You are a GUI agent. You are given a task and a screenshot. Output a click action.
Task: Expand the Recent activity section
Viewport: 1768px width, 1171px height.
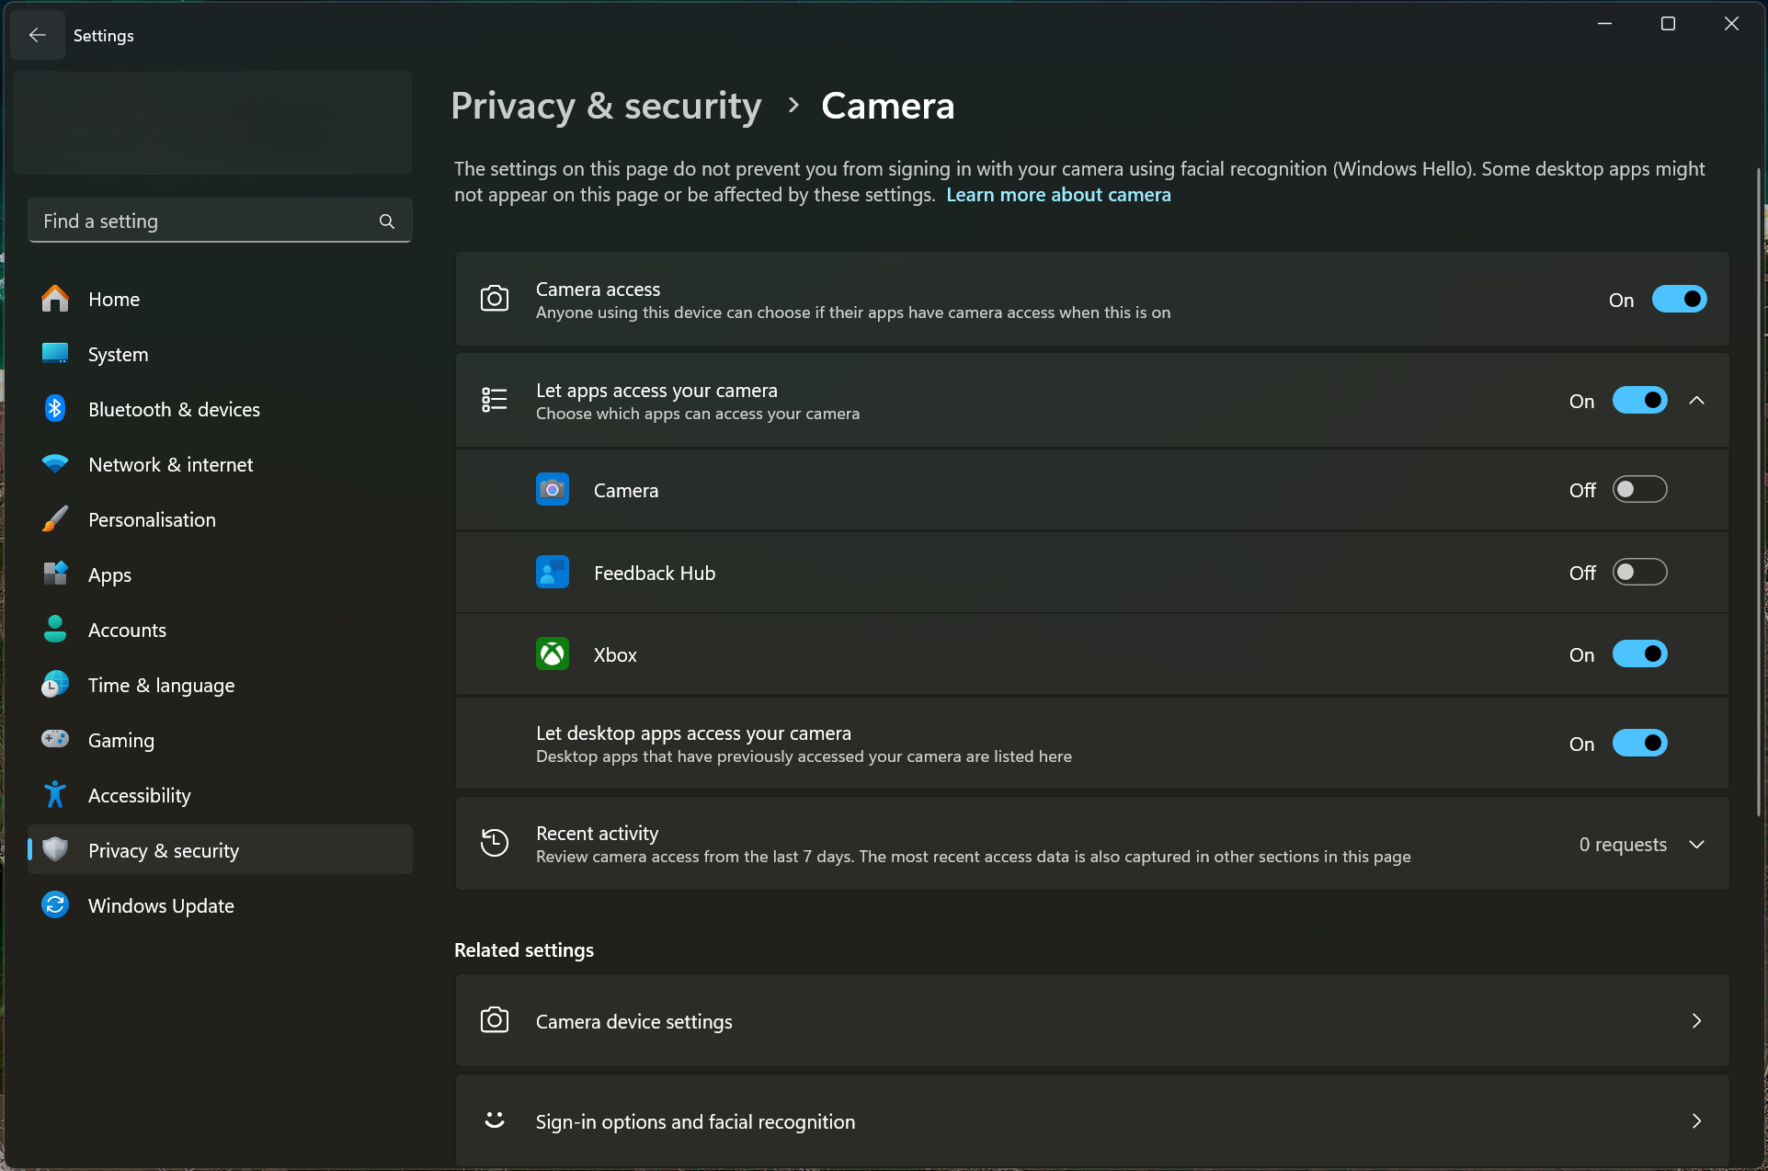1696,844
